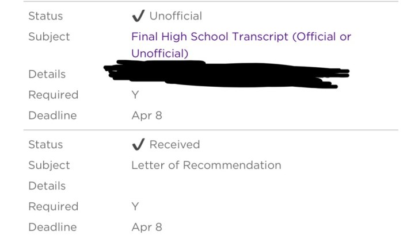Click the Deadline label in the recommendation section
Image resolution: width=403 pixels, height=239 pixels.
point(52,228)
